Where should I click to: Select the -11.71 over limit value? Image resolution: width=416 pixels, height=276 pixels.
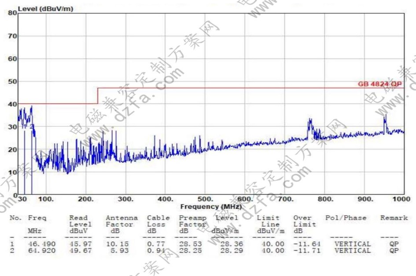click(x=307, y=251)
